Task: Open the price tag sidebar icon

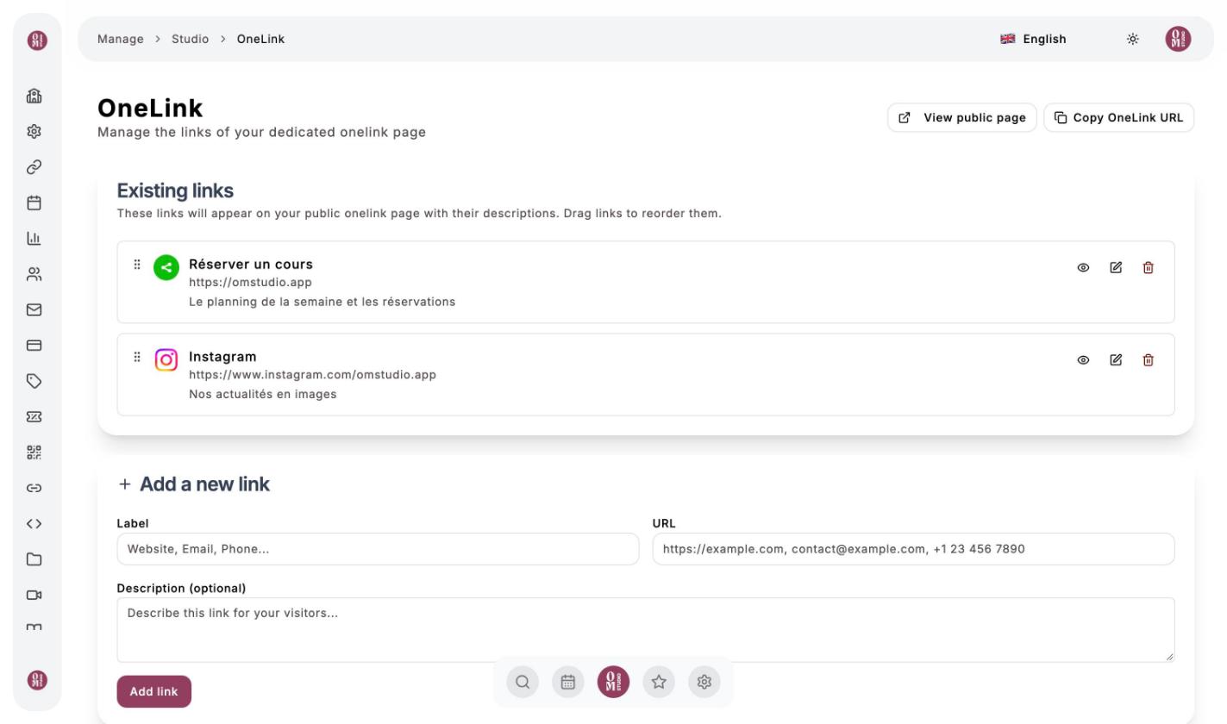Action: [x=34, y=381]
